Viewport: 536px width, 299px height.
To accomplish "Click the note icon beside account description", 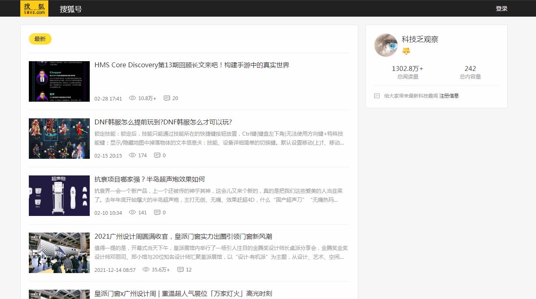I will coord(377,96).
